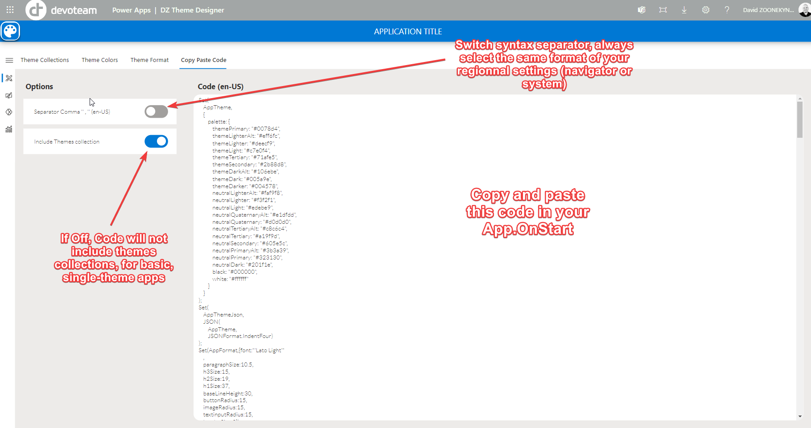Open the screen editor icon in the sidebar
This screenshot has height=428, width=811.
pos(9,95)
